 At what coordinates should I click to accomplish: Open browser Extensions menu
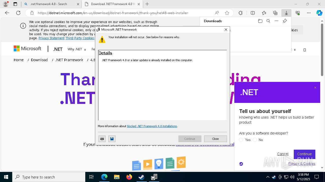pyautogui.click(x=240, y=13)
